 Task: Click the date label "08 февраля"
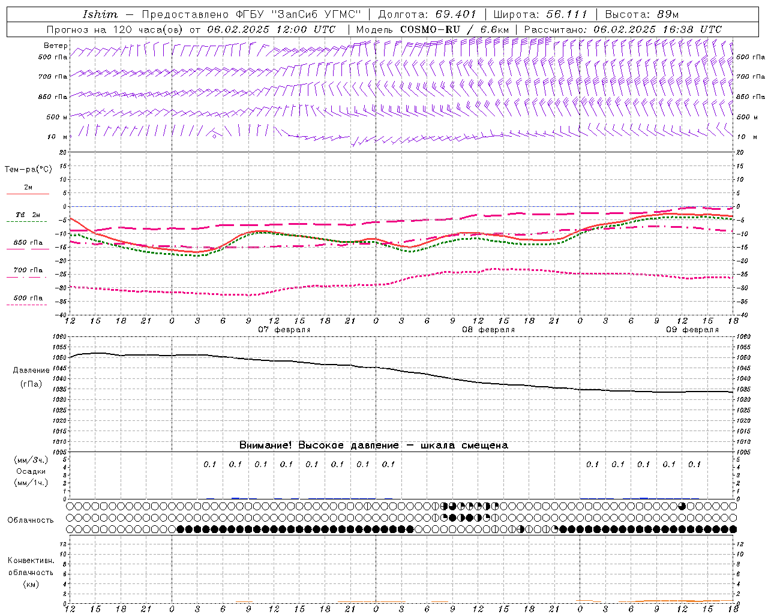click(488, 330)
